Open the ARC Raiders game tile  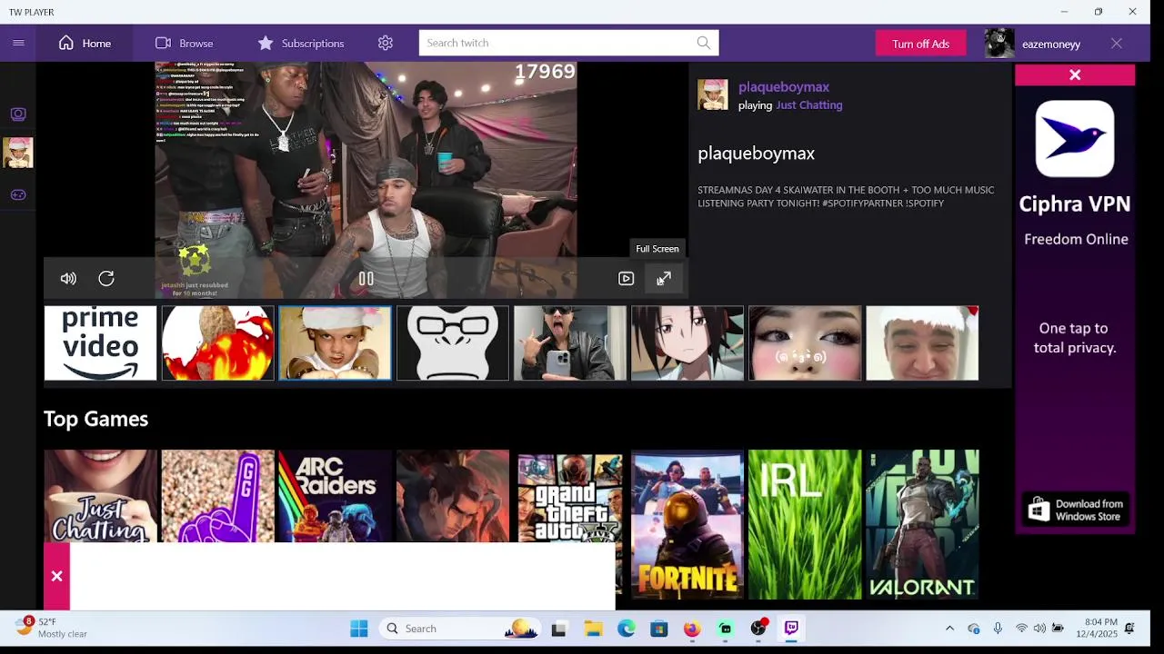tap(335, 495)
